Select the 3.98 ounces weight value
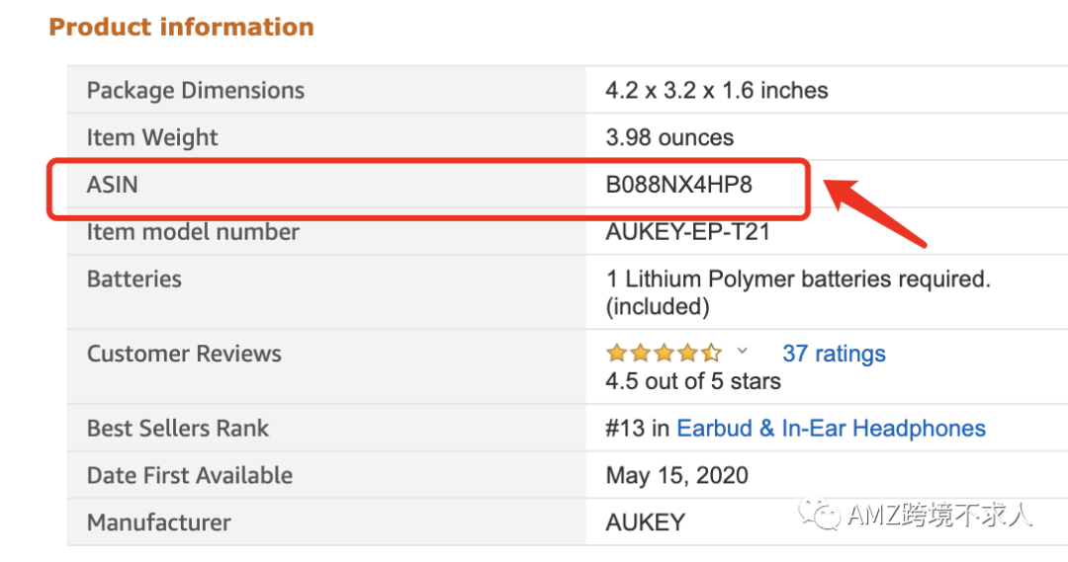 (x=669, y=137)
